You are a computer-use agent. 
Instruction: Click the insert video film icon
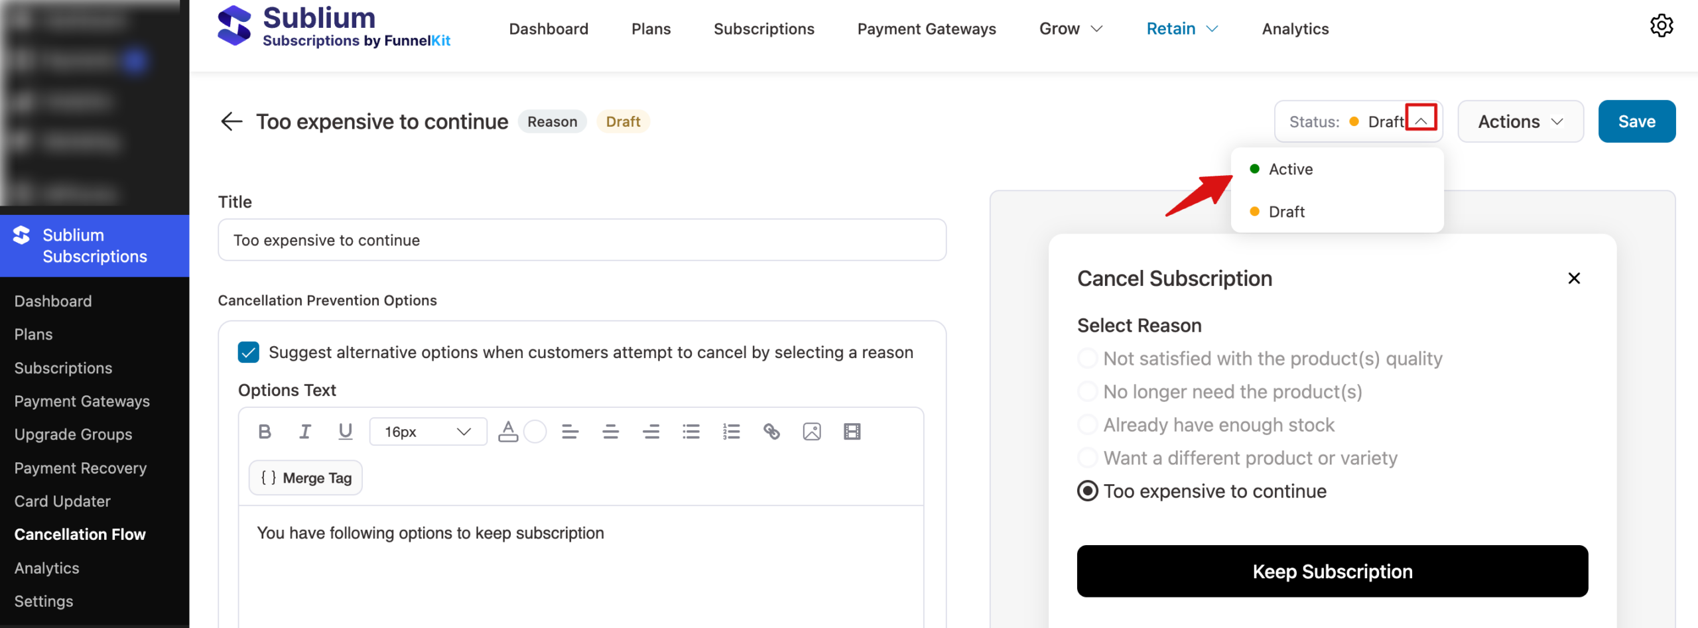852,432
